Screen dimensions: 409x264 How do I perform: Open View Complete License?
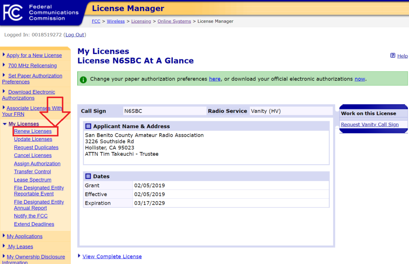[x=112, y=256]
